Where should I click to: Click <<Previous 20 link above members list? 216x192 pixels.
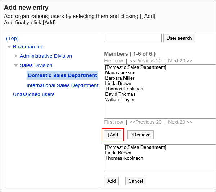(x=145, y=61)
